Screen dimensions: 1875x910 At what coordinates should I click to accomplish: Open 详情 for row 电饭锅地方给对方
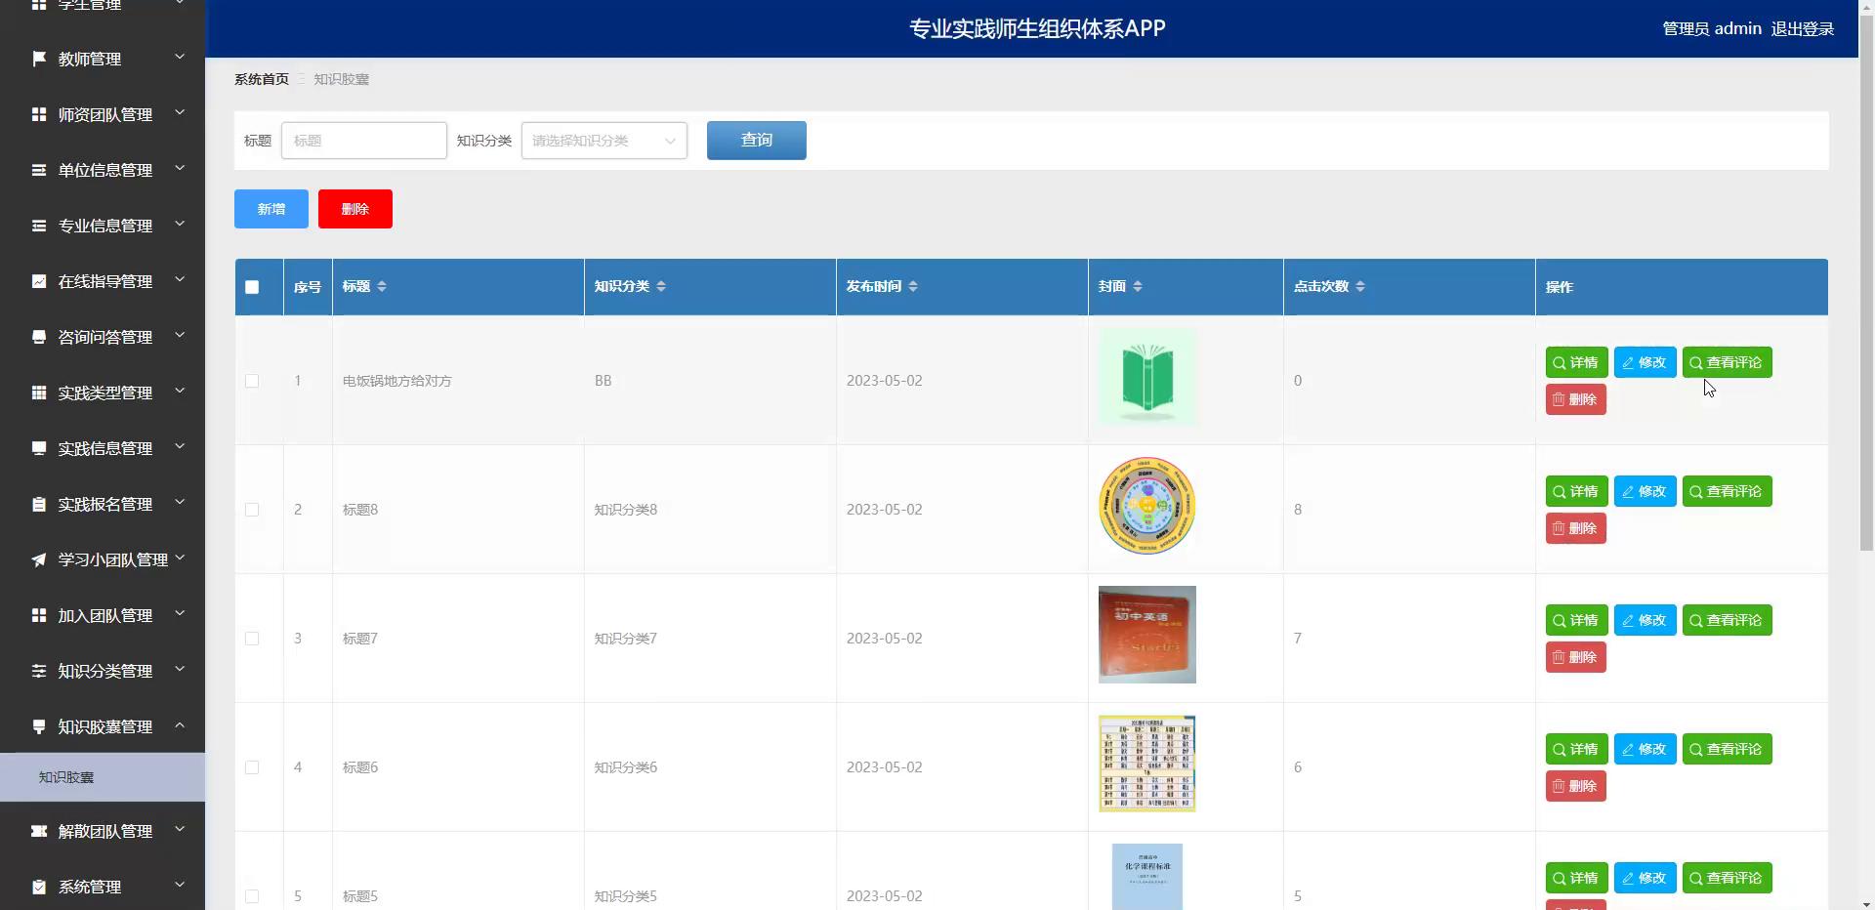[x=1576, y=362]
